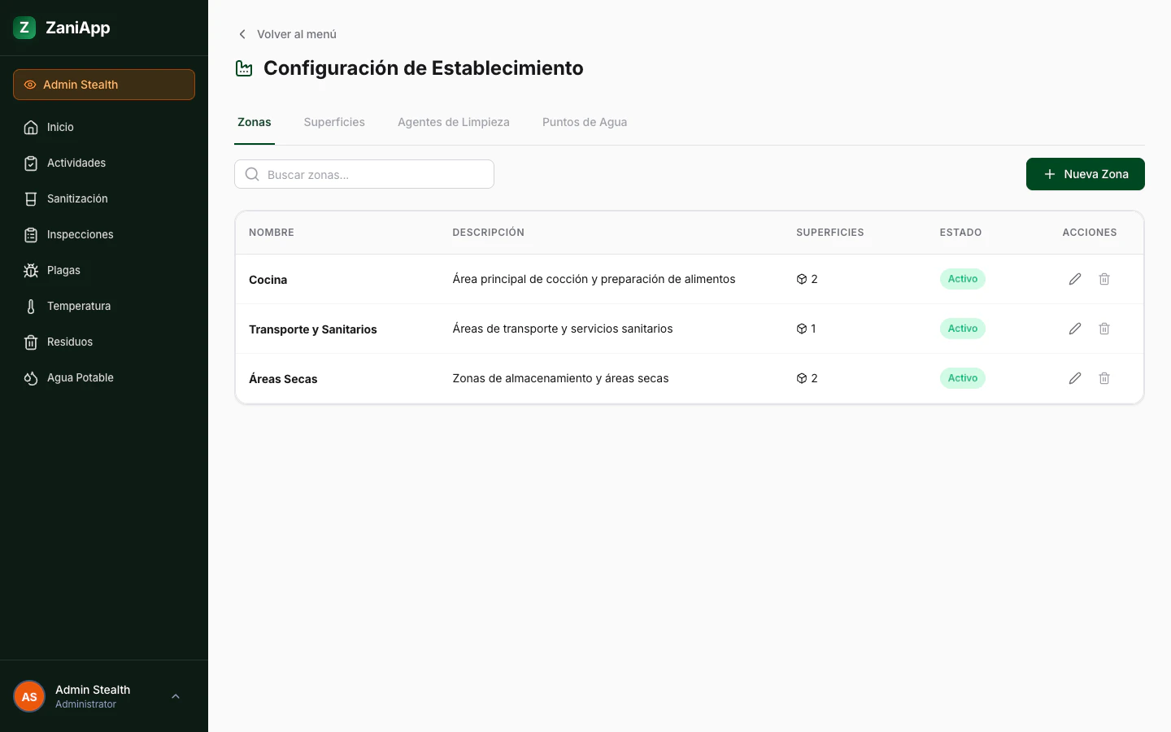Screen dimensions: 1171x732
Task: Click the ZaniApp logo icon
Action: [x=24, y=27]
